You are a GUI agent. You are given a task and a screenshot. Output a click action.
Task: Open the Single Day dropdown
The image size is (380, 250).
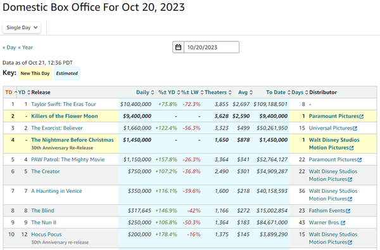pyautogui.click(x=22, y=27)
